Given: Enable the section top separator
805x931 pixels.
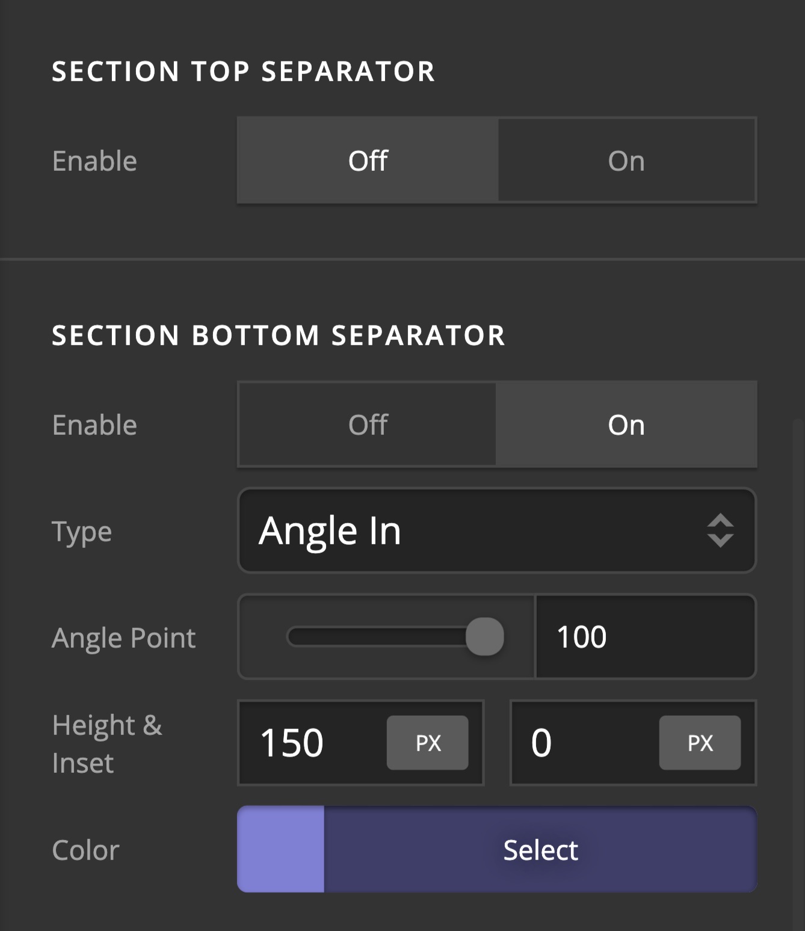Looking at the screenshot, I should pos(626,161).
